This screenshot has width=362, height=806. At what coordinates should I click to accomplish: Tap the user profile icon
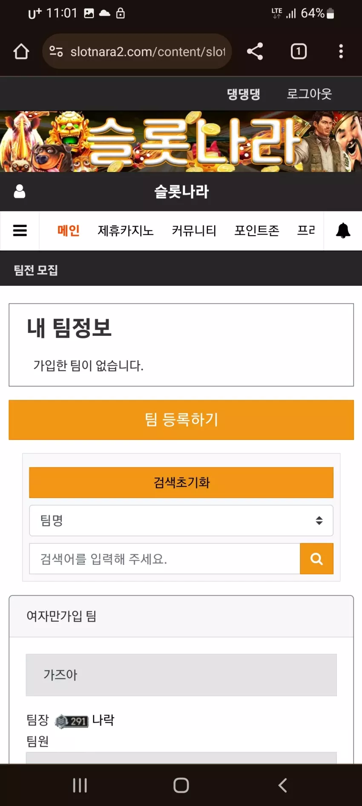[20, 192]
